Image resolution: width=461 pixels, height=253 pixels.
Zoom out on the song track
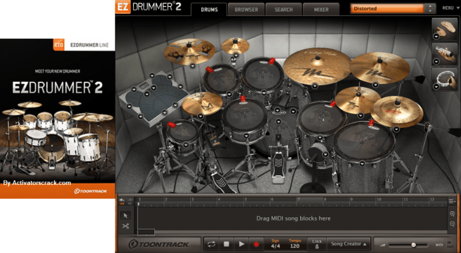click(x=453, y=224)
